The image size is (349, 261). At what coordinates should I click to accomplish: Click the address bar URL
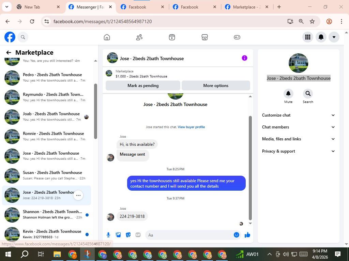coord(103,21)
